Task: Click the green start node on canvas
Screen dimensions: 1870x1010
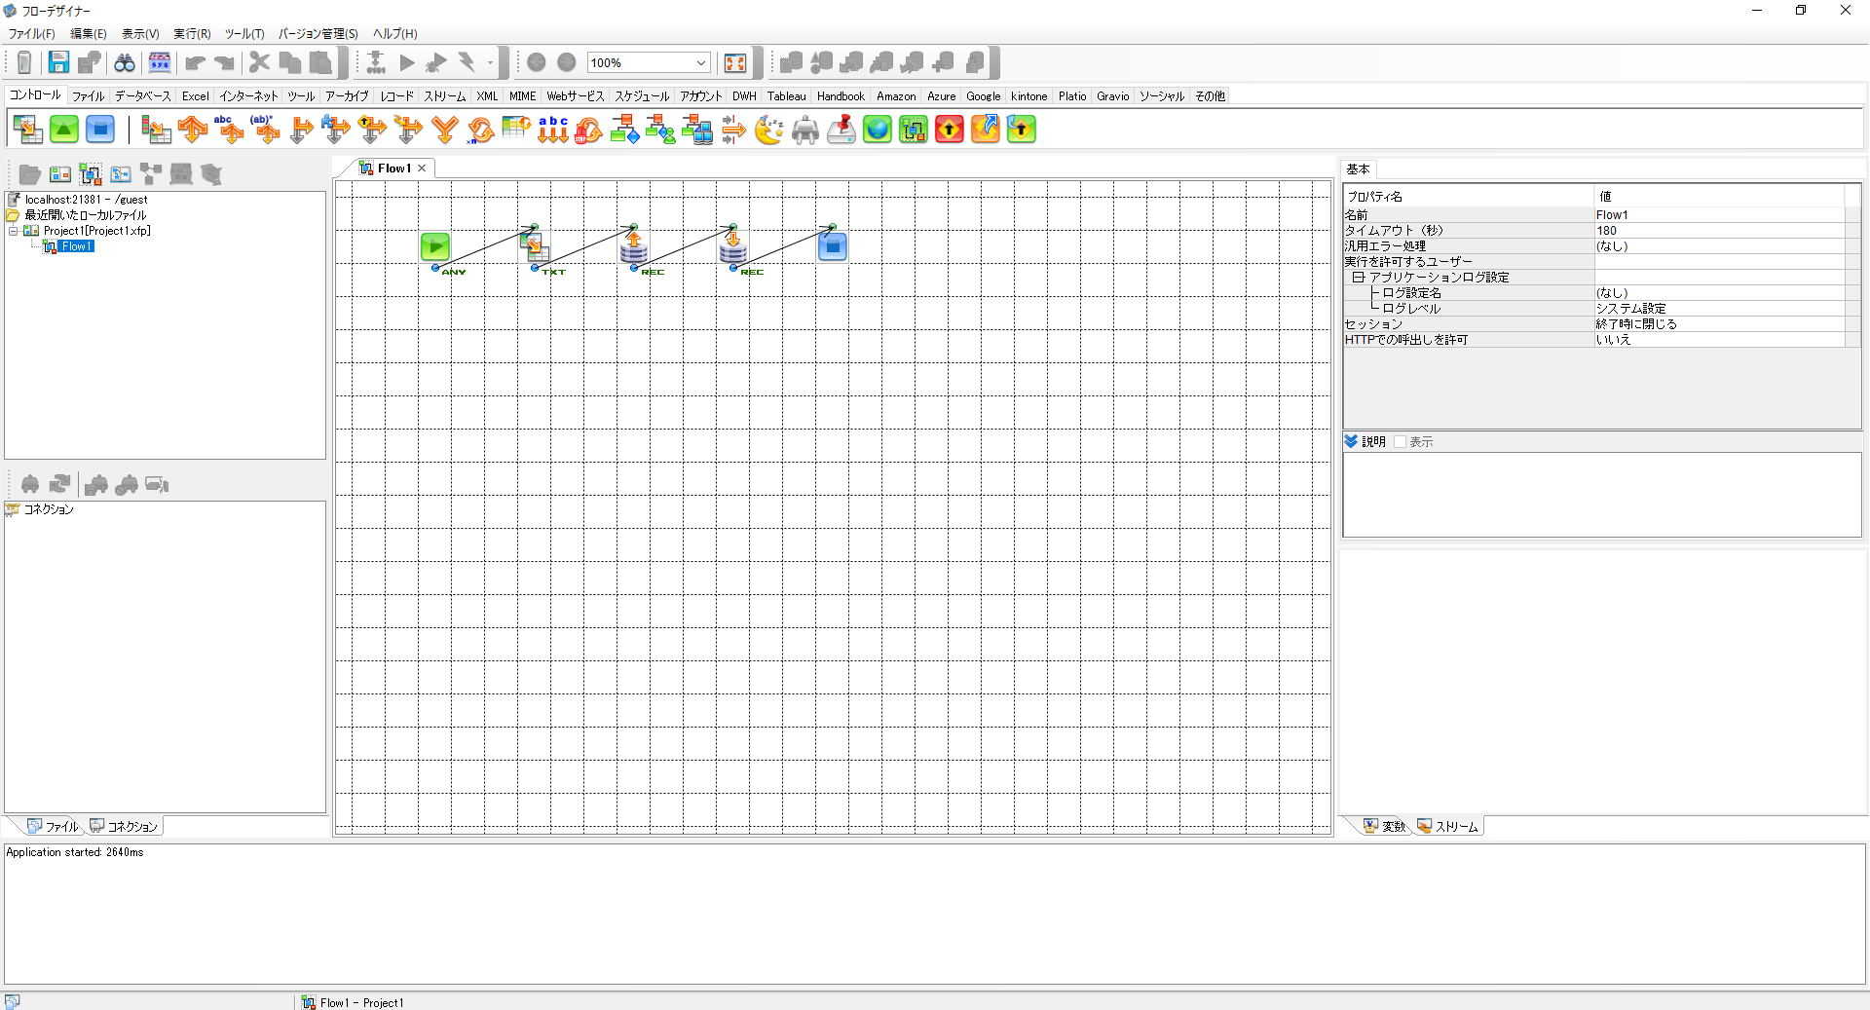Action: coord(434,246)
